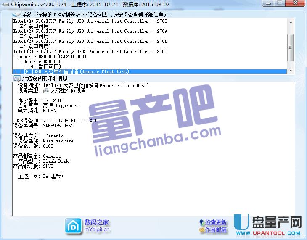The image size is (307, 240).
Task: Open the mYdigit.cn website link
Action: pyautogui.click(x=97, y=230)
